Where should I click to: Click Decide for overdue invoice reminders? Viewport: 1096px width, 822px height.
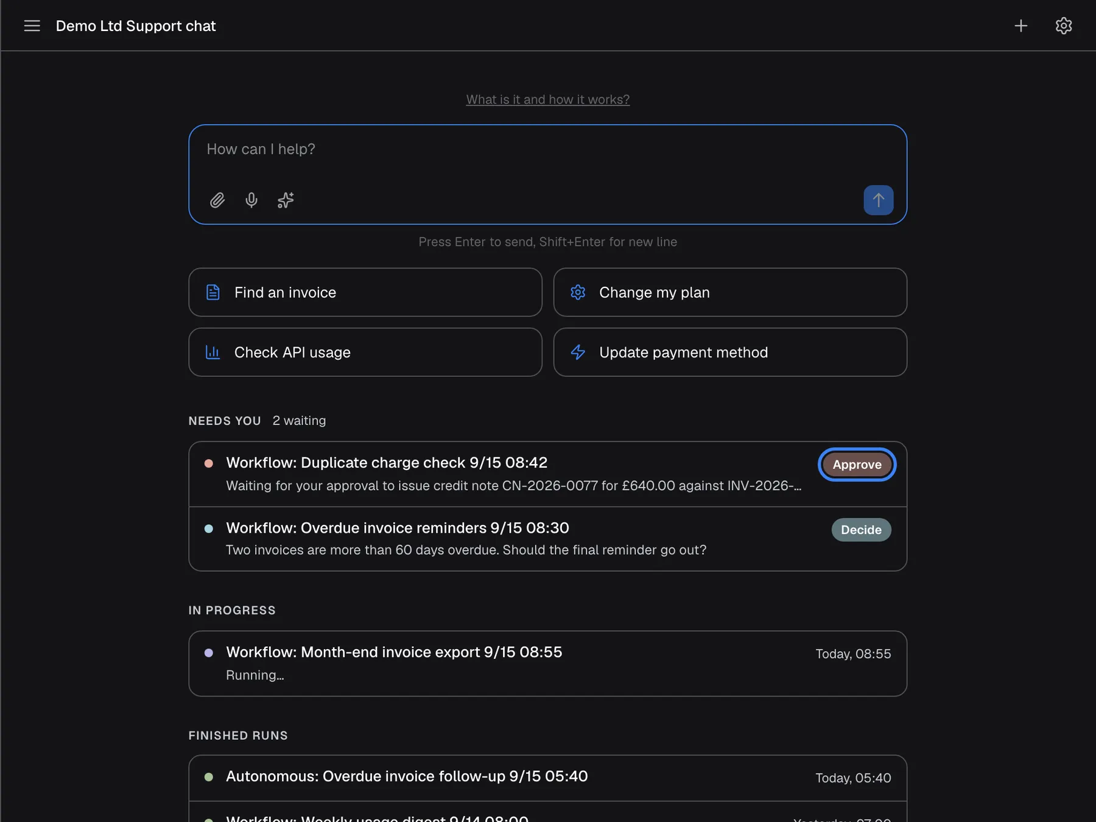(861, 530)
